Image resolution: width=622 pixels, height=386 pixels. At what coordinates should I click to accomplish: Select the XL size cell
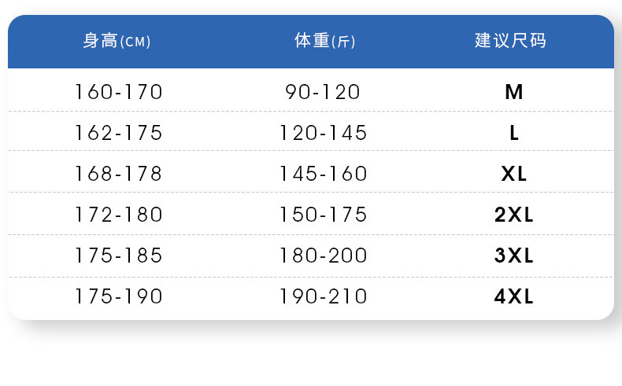tap(514, 174)
